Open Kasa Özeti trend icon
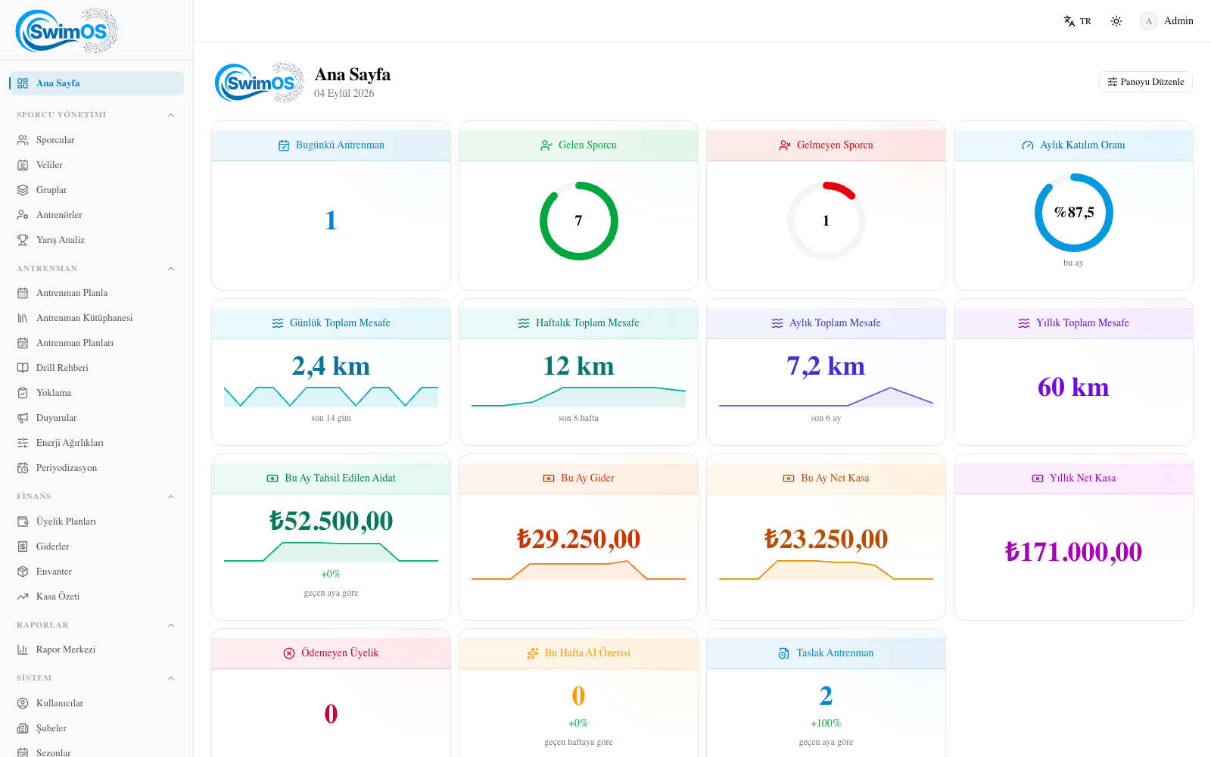This screenshot has width=1211, height=757. 23,597
